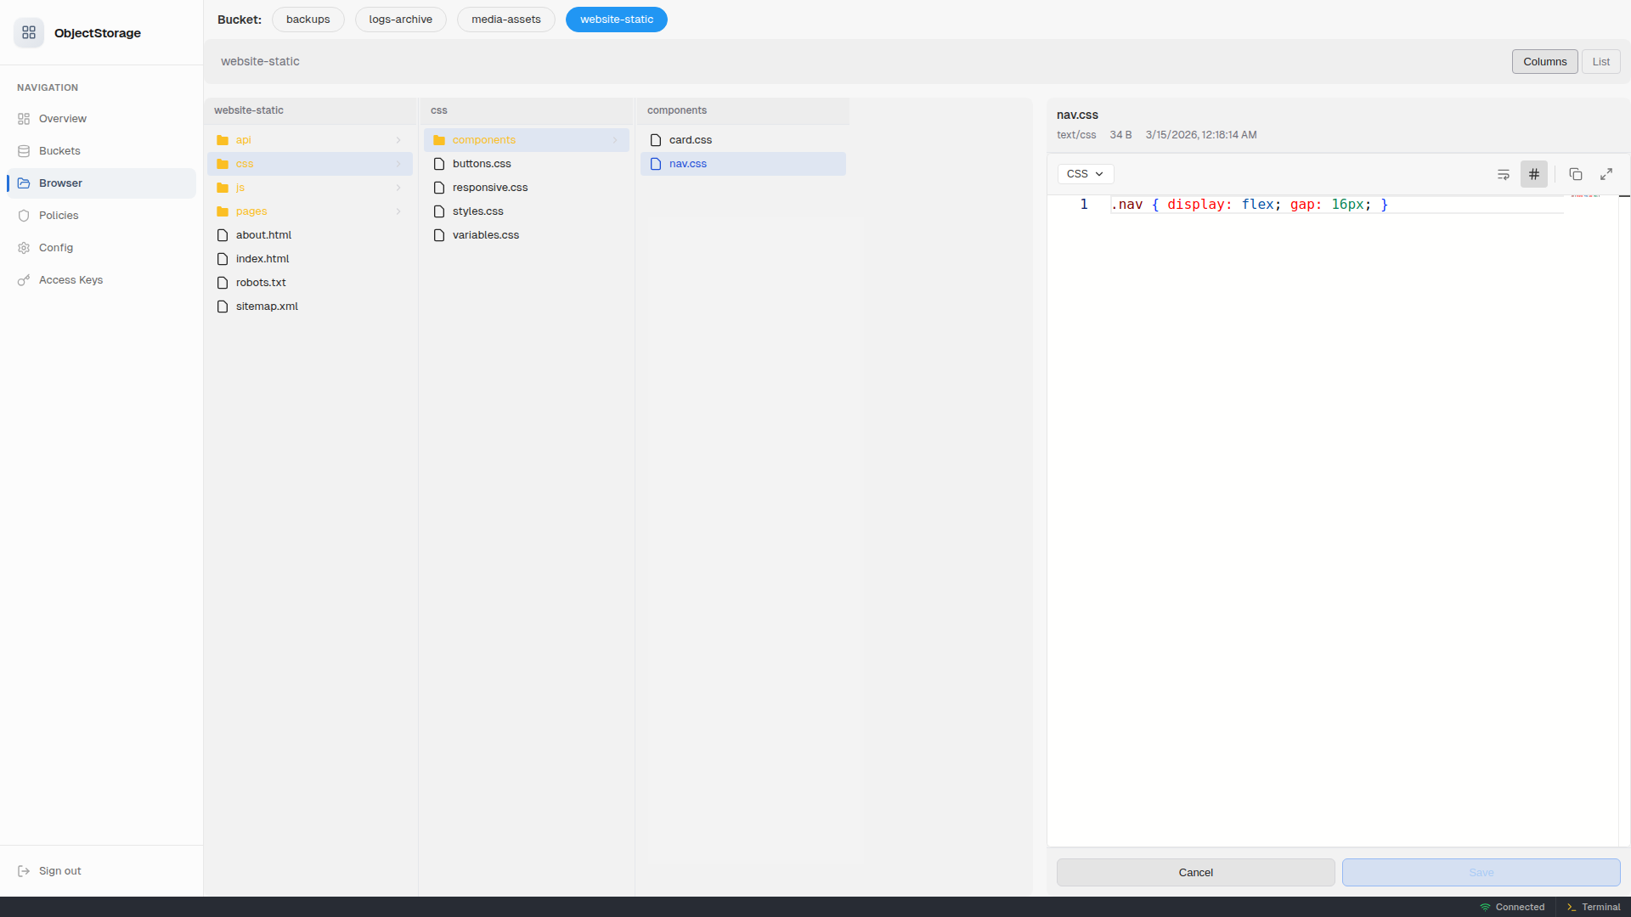This screenshot has height=917, width=1631.
Task: Open the syntax language dropdown showing CSS
Action: pos(1085,173)
